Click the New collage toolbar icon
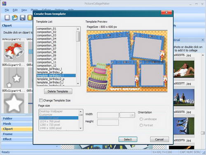Screen dimensions: 206x155 pos(7,18)
